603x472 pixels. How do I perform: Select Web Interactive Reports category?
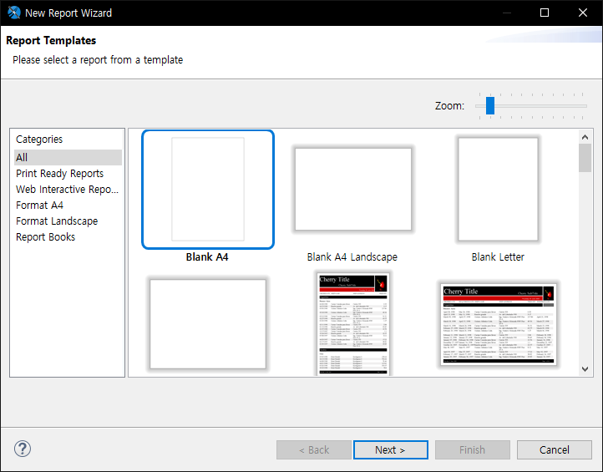point(67,190)
